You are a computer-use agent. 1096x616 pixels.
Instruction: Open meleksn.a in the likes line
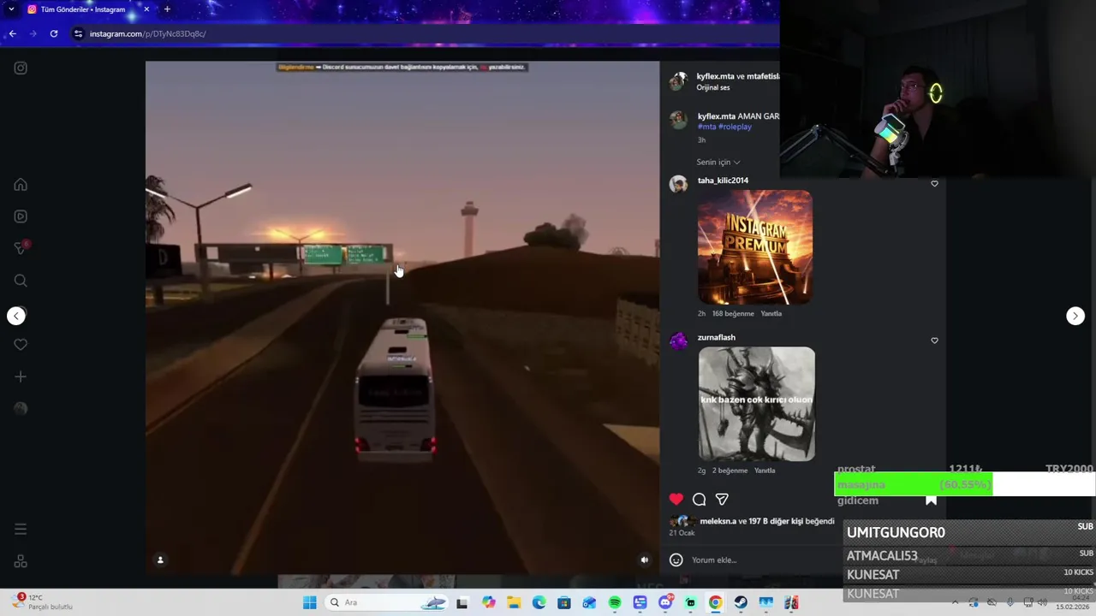718,521
